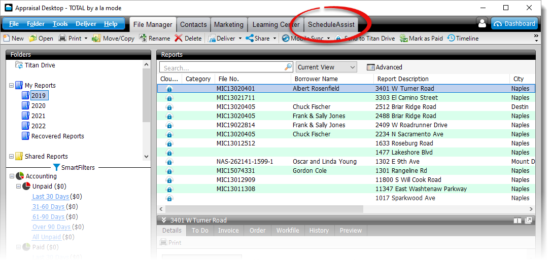The width and height of the screenshot is (551, 260).
Task: Collapse the 3401 W Turner Road details pane
Action: [163, 220]
